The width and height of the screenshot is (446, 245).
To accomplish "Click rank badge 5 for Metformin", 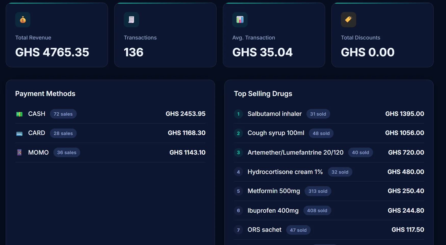I will [238, 191].
